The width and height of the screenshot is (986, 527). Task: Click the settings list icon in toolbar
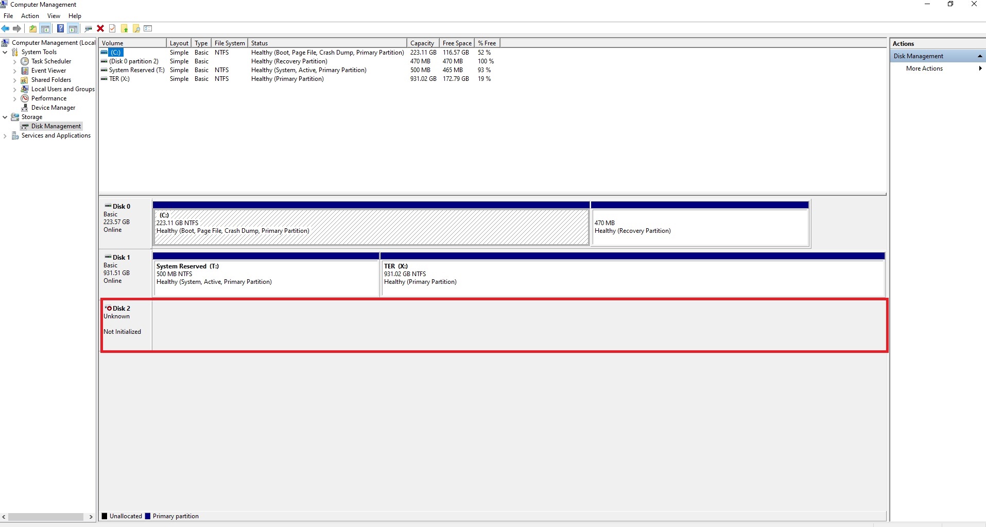pos(148,29)
